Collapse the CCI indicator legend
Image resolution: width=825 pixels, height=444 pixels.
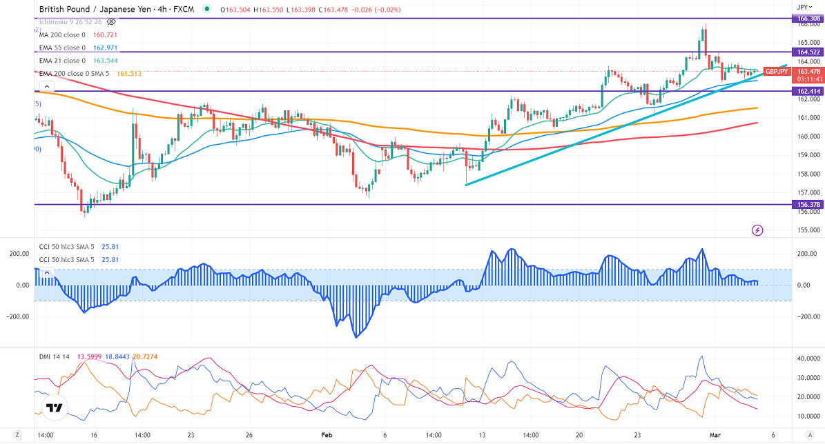coord(46,273)
